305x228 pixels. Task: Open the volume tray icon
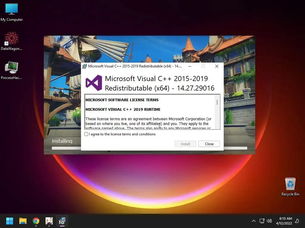(x=269, y=221)
